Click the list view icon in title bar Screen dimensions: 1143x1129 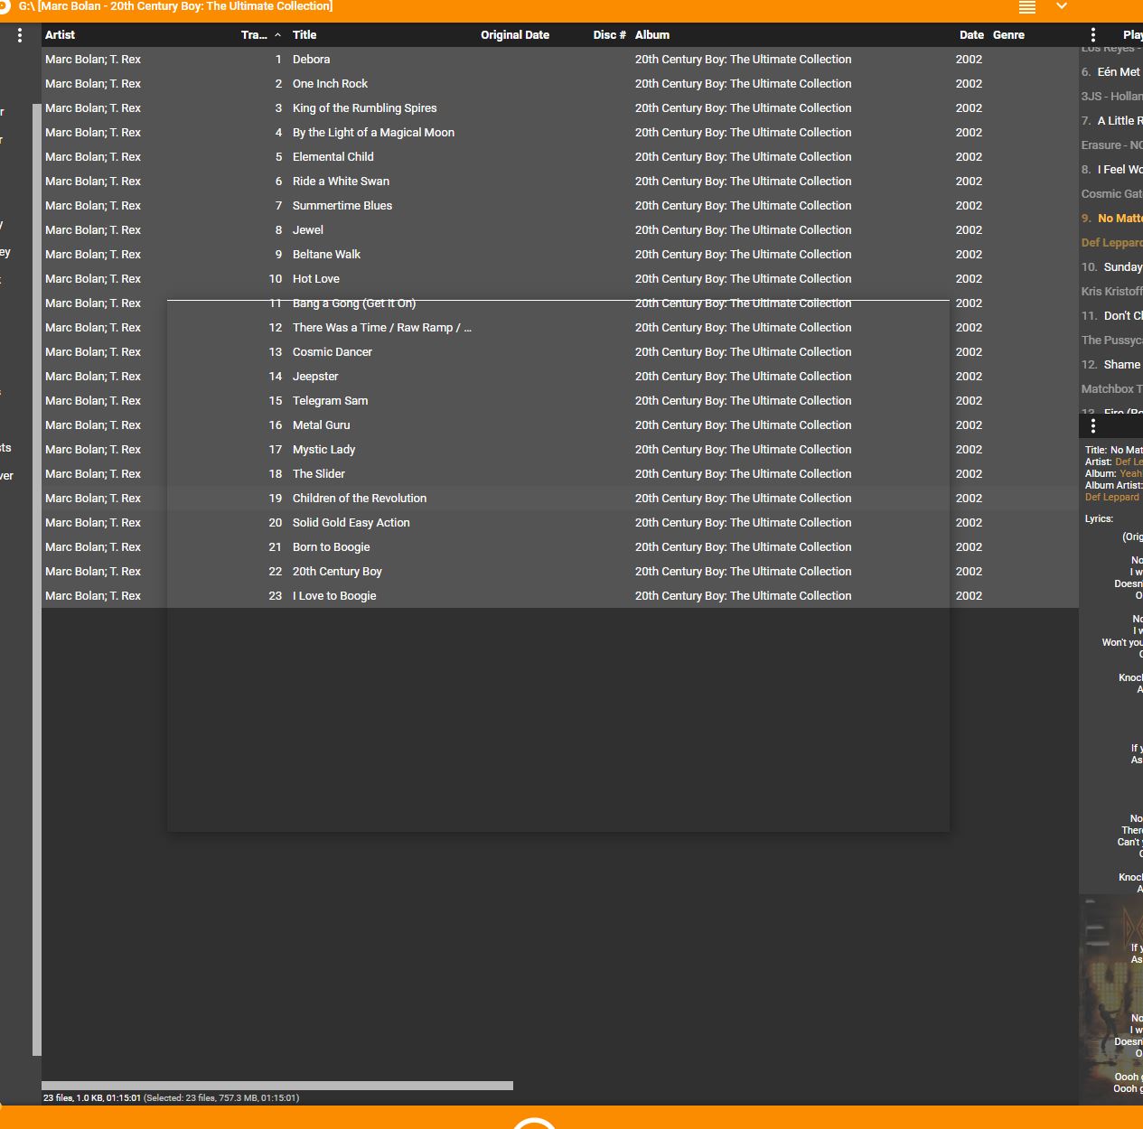point(1027,7)
